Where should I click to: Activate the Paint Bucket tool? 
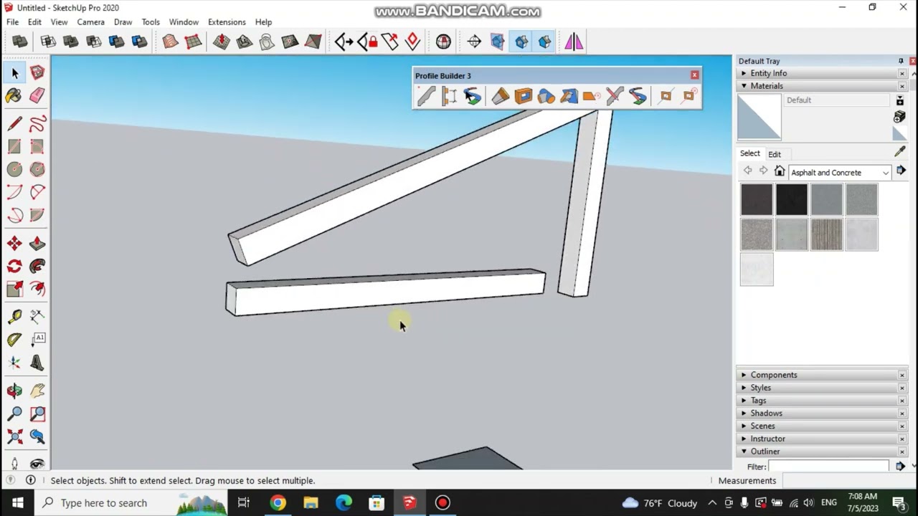click(14, 95)
